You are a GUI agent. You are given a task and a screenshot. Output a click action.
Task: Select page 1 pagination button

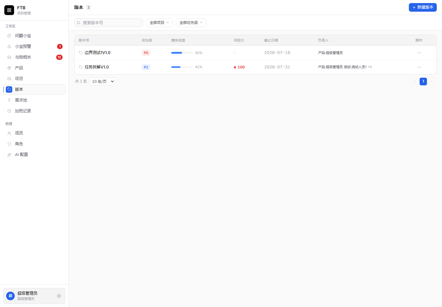(x=423, y=81)
